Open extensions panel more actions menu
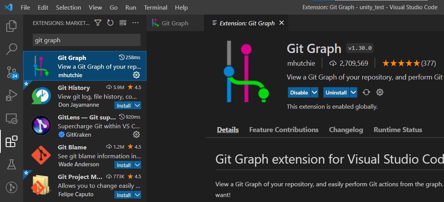Image resolution: width=444 pixels, height=202 pixels. tap(136, 23)
